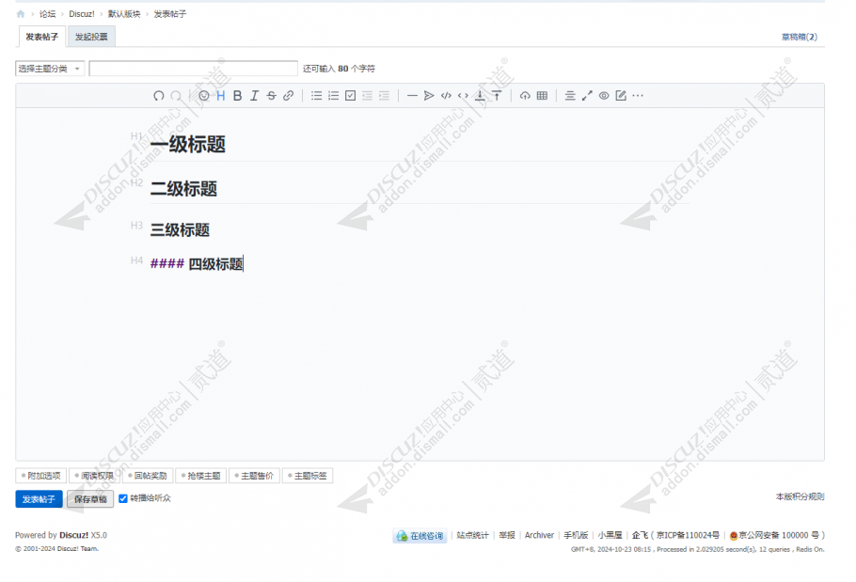
Task: Insert a horizontal divider line
Action: click(412, 96)
